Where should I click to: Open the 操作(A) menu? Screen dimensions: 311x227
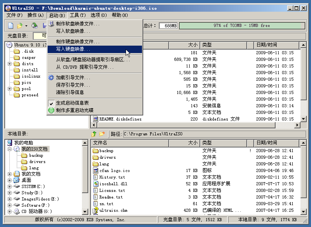36,15
